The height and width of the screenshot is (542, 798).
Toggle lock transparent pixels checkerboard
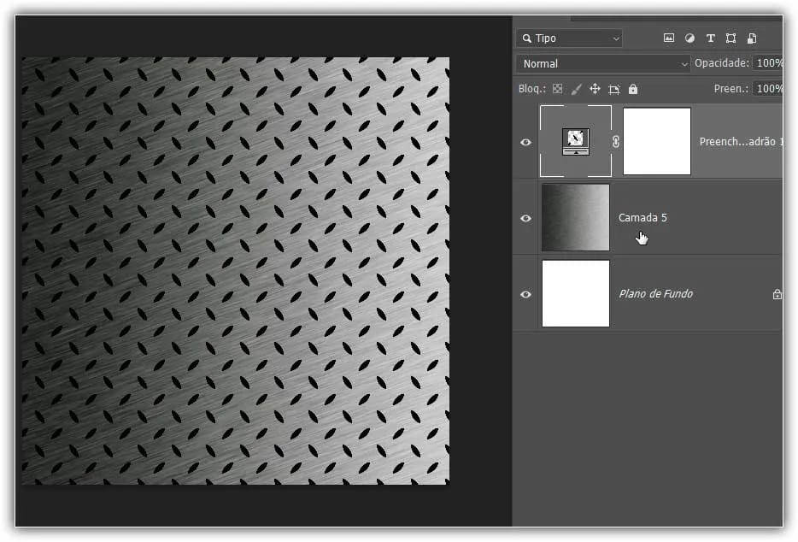(x=557, y=89)
